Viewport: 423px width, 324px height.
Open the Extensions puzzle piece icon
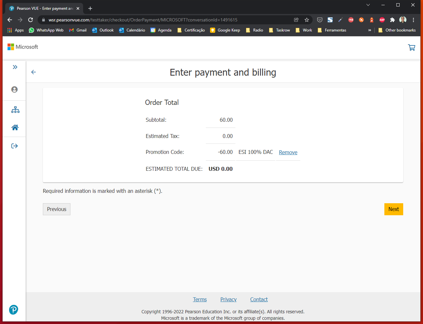coord(392,20)
